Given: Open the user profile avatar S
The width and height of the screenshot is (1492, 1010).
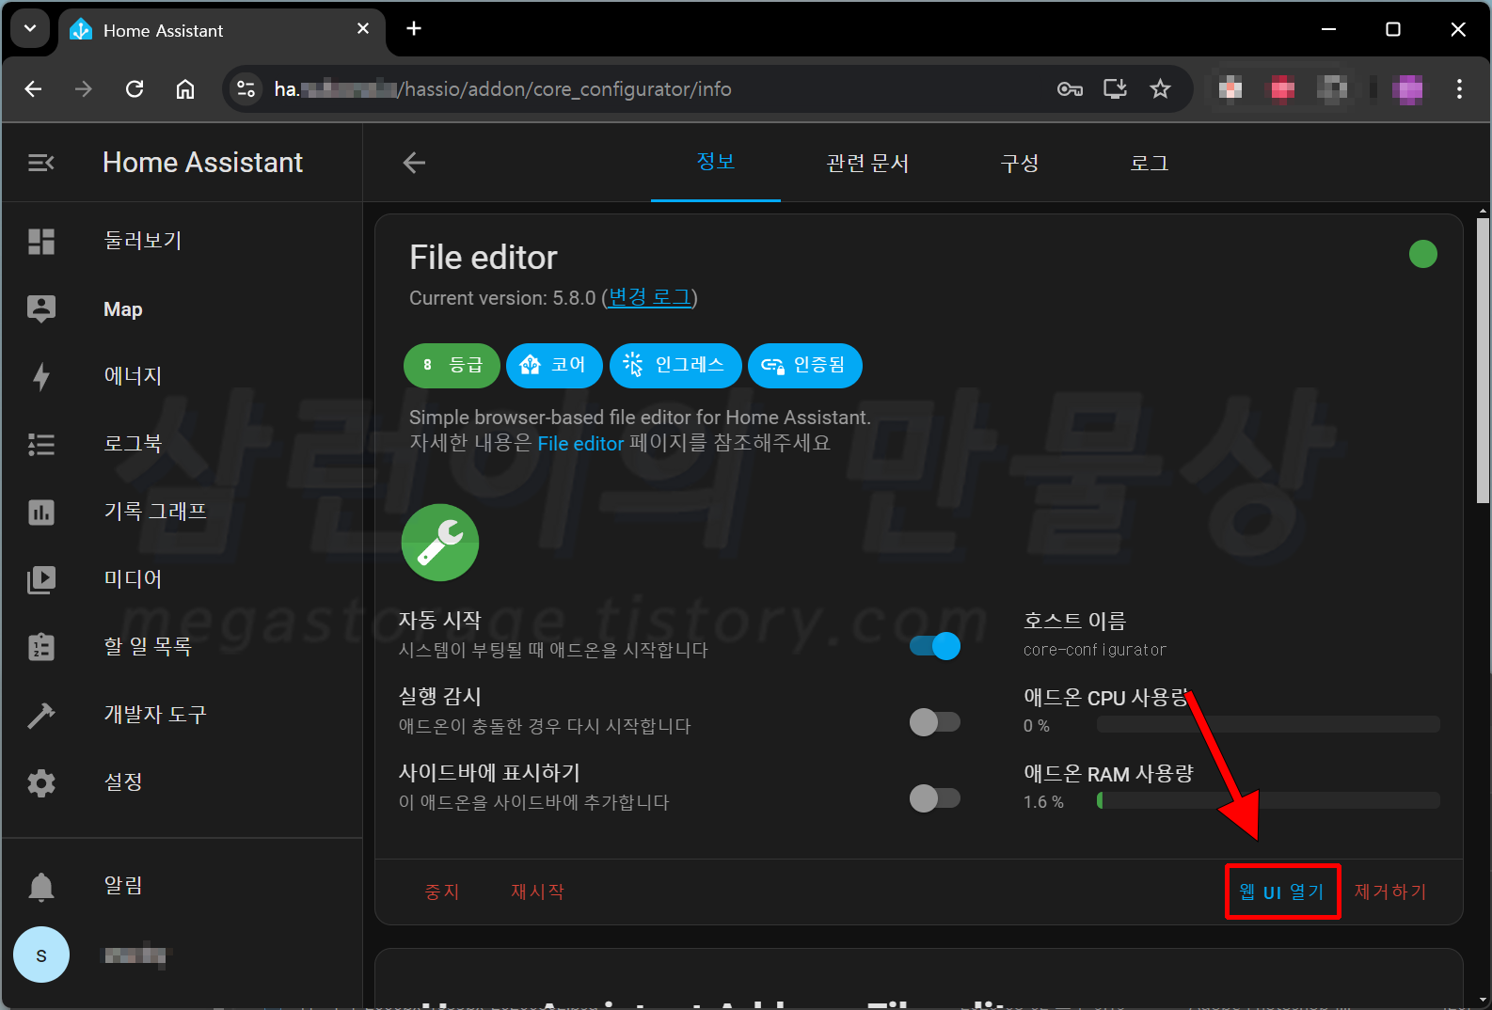Looking at the screenshot, I should coord(41,955).
